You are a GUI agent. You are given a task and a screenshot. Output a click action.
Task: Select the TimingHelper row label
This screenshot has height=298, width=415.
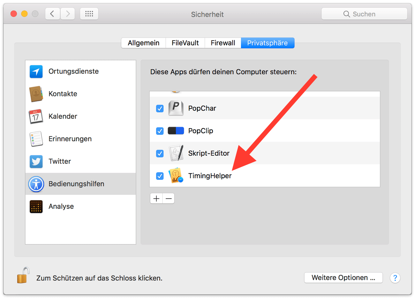(210, 176)
